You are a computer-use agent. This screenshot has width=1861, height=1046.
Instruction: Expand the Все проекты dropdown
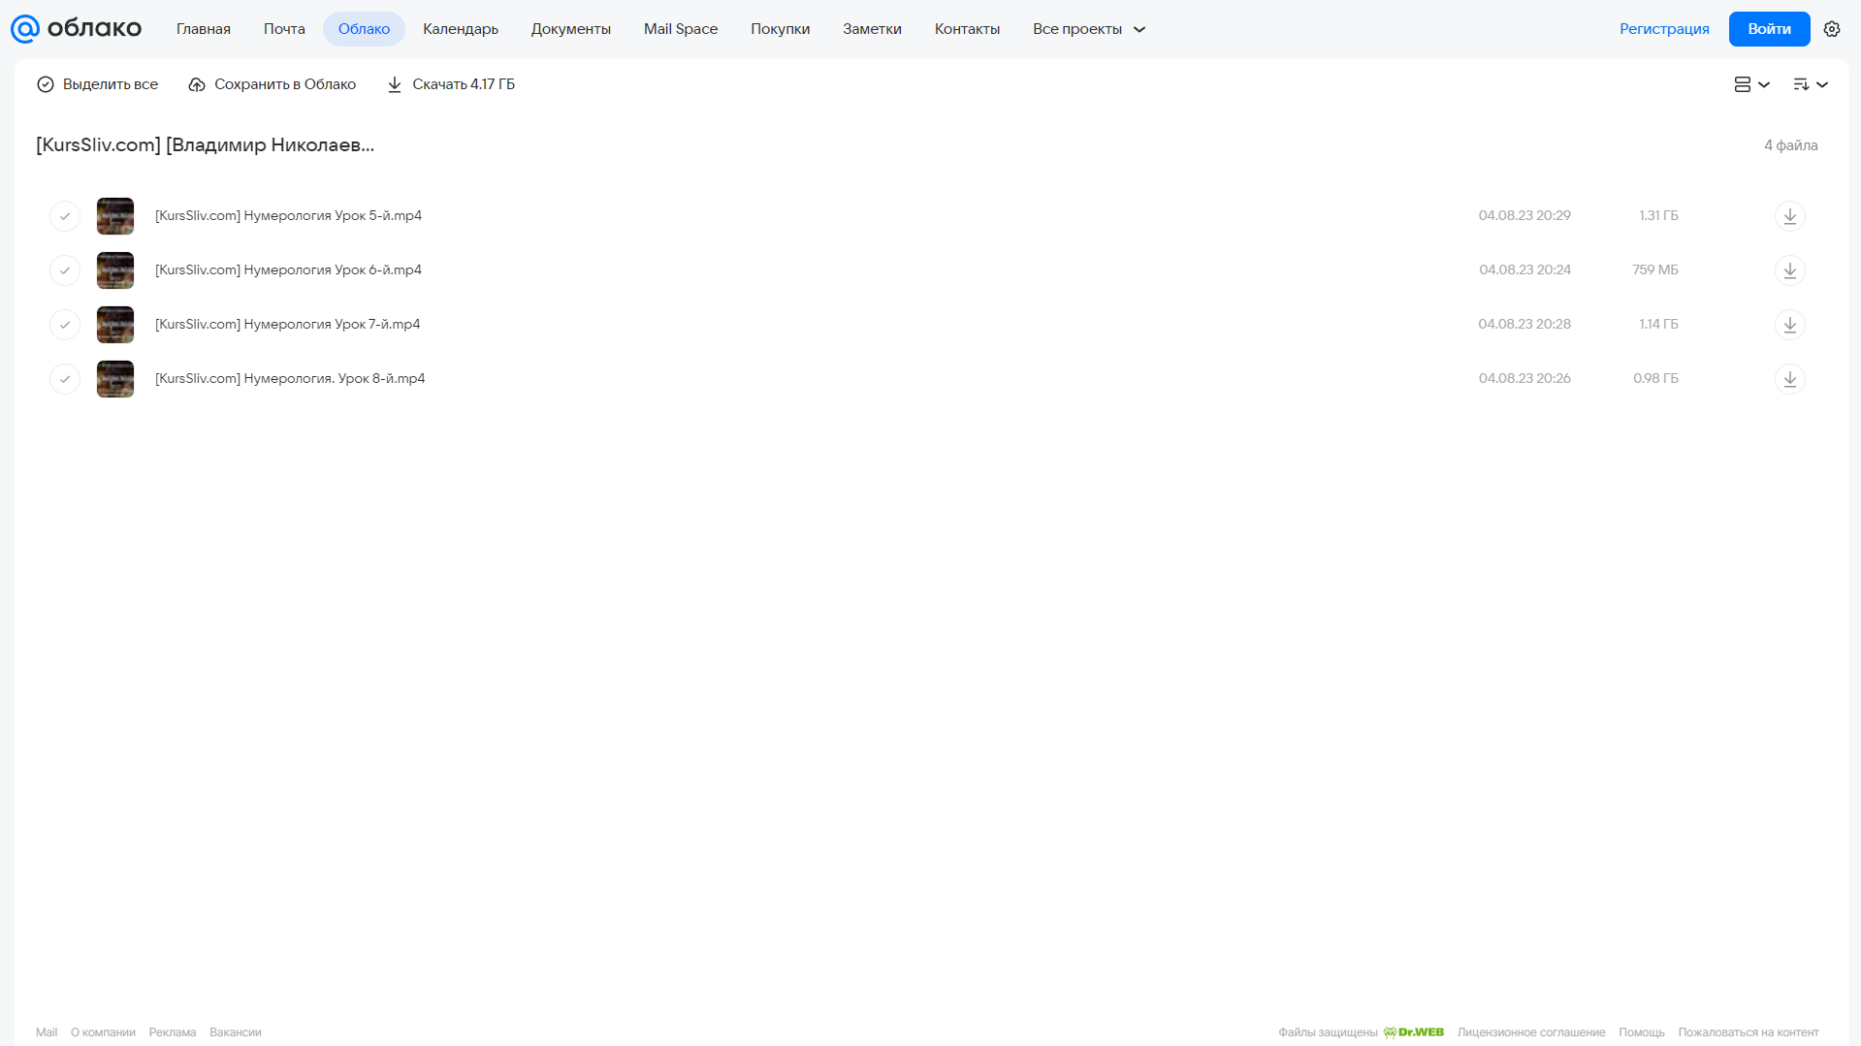point(1089,29)
